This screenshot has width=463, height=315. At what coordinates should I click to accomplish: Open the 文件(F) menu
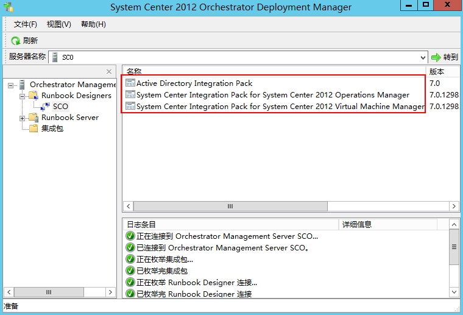click(26, 24)
